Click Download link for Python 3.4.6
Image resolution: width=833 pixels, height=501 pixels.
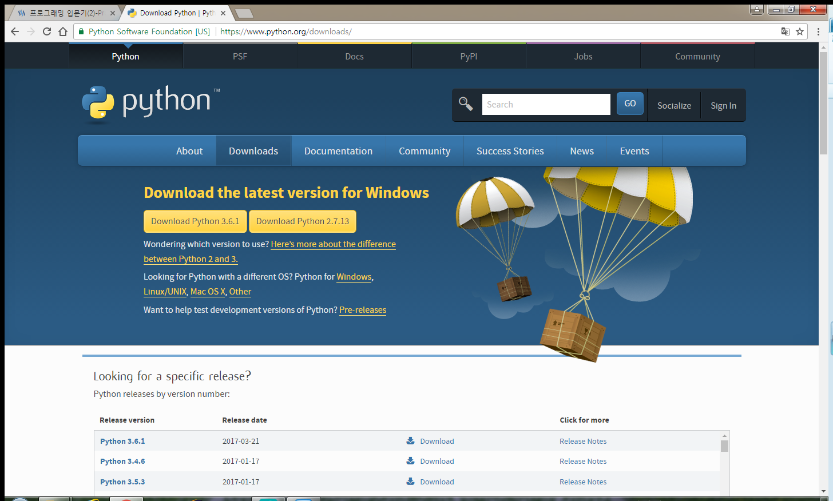point(437,461)
